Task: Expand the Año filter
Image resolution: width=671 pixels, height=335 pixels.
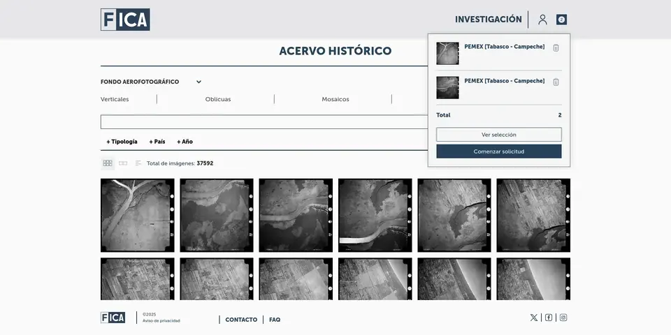Action: (x=185, y=142)
